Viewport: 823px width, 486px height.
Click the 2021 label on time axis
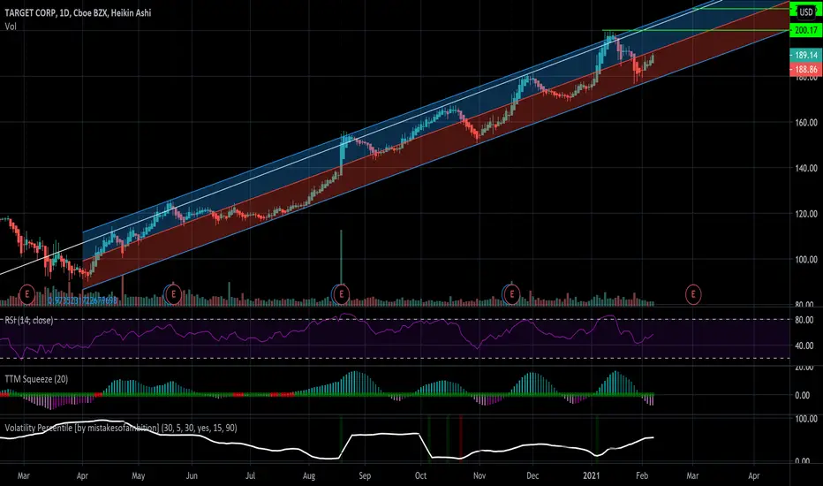coord(591,475)
